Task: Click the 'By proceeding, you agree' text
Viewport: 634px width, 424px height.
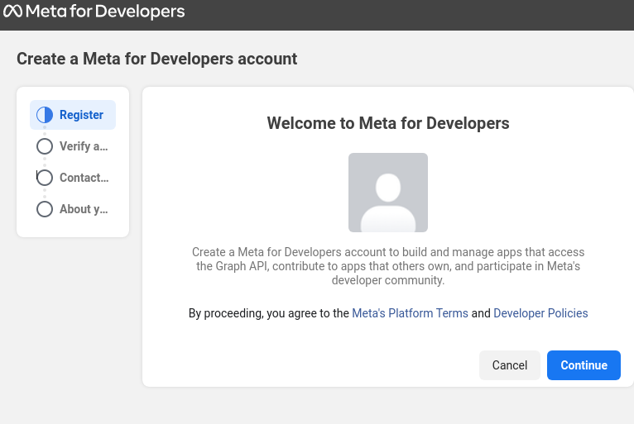Action: pos(269,313)
